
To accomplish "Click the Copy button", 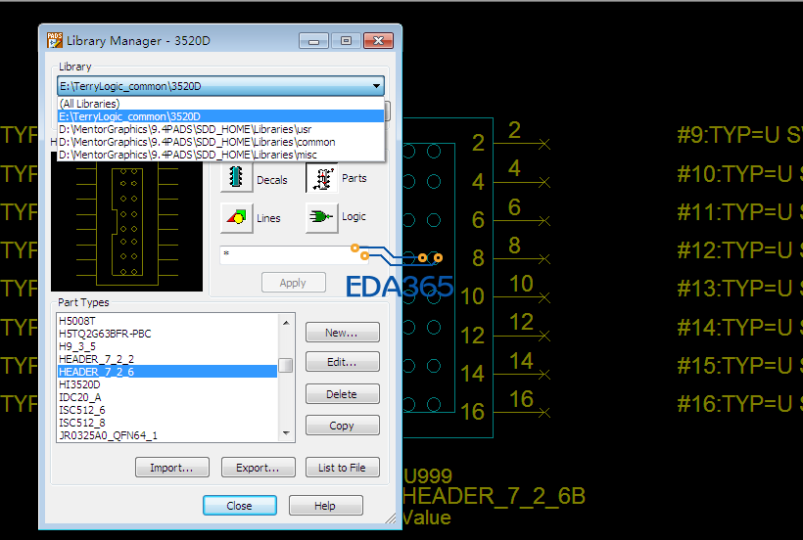I will point(342,426).
